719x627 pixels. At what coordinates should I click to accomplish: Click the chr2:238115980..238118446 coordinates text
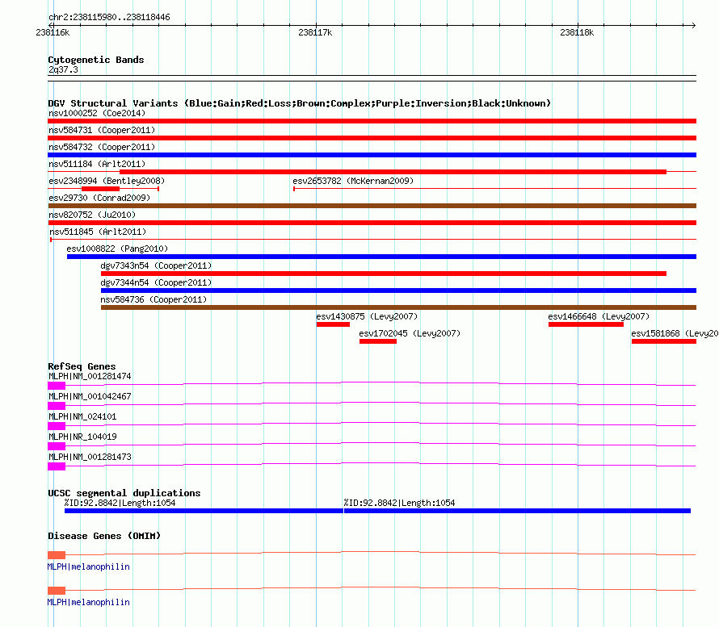[109, 17]
